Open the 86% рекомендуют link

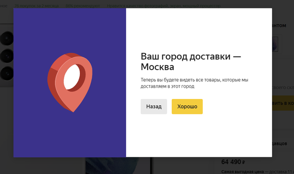[83, 6]
